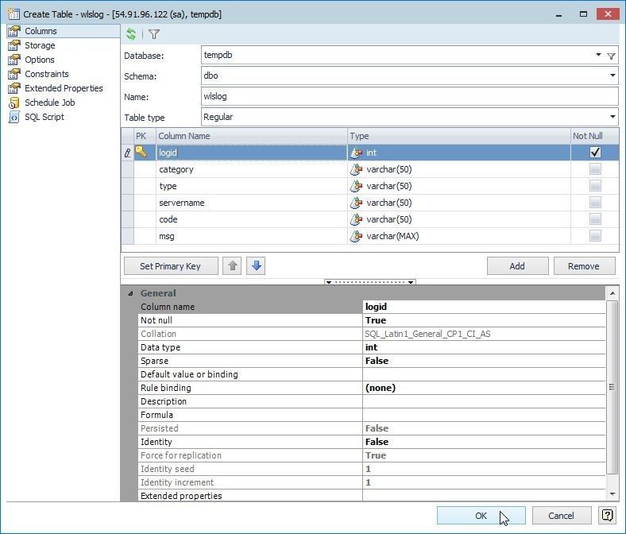The image size is (626, 534).
Task: Check Not Null for msg column
Action: tap(595, 236)
